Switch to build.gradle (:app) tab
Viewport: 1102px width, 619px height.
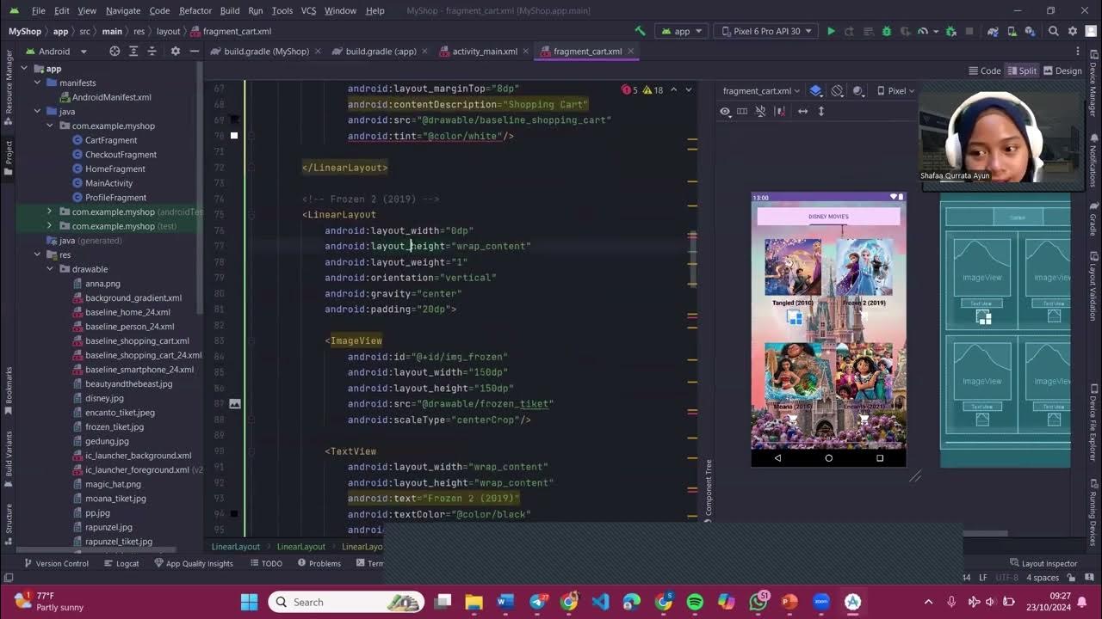(381, 51)
